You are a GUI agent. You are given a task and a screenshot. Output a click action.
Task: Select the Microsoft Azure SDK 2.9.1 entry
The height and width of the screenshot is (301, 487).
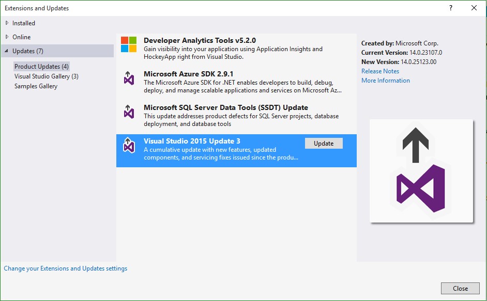233,80
